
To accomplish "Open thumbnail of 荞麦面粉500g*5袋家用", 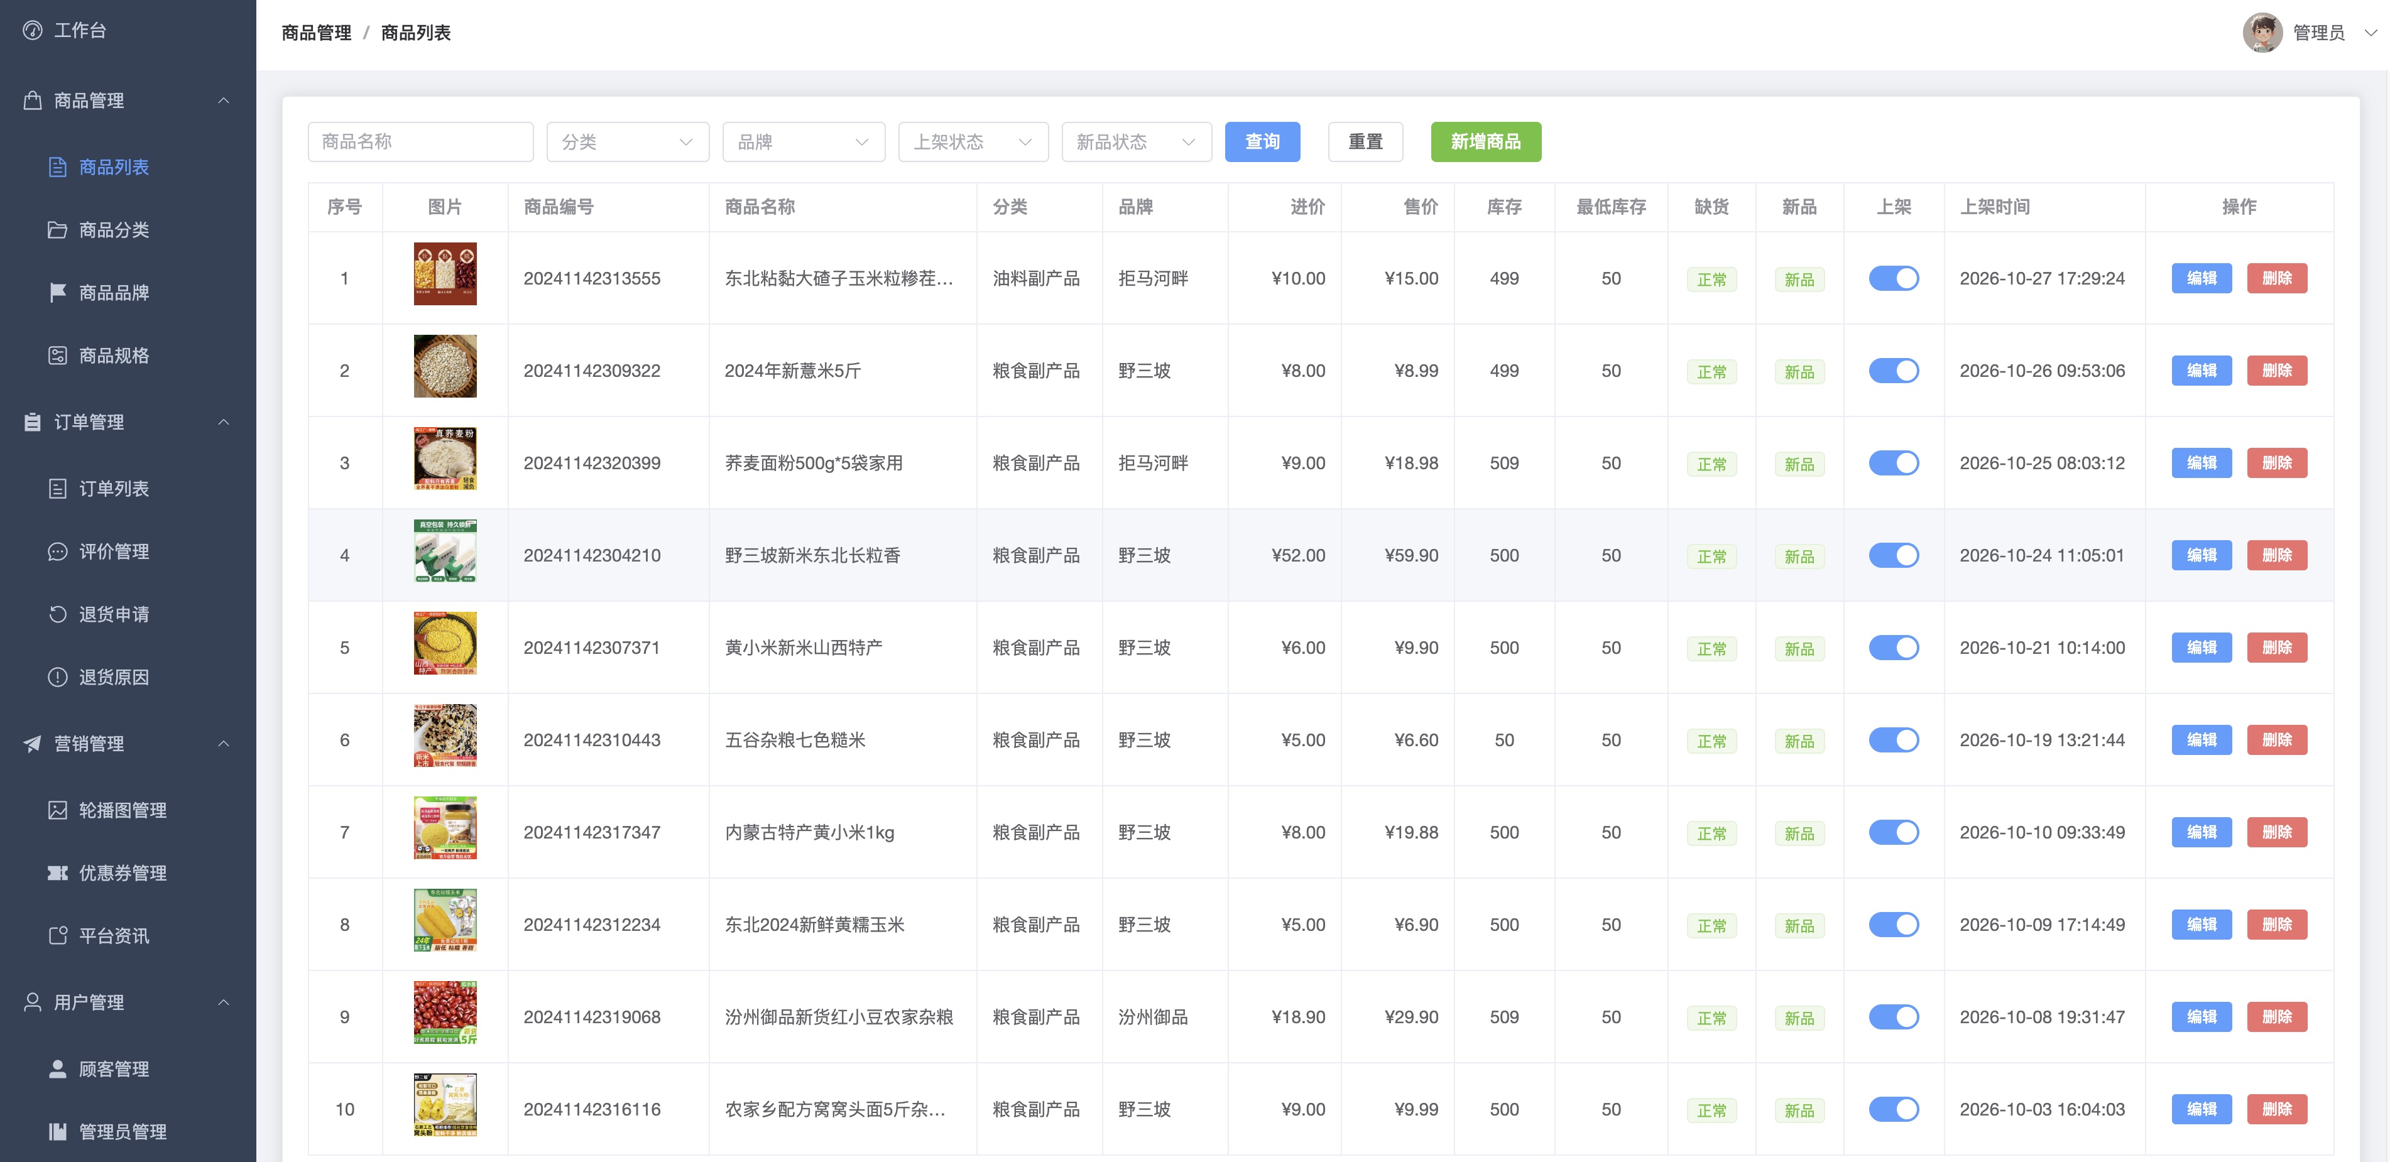I will pos(444,458).
